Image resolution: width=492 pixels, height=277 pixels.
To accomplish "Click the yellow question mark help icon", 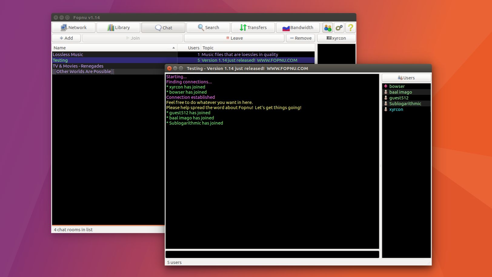I will (351, 28).
